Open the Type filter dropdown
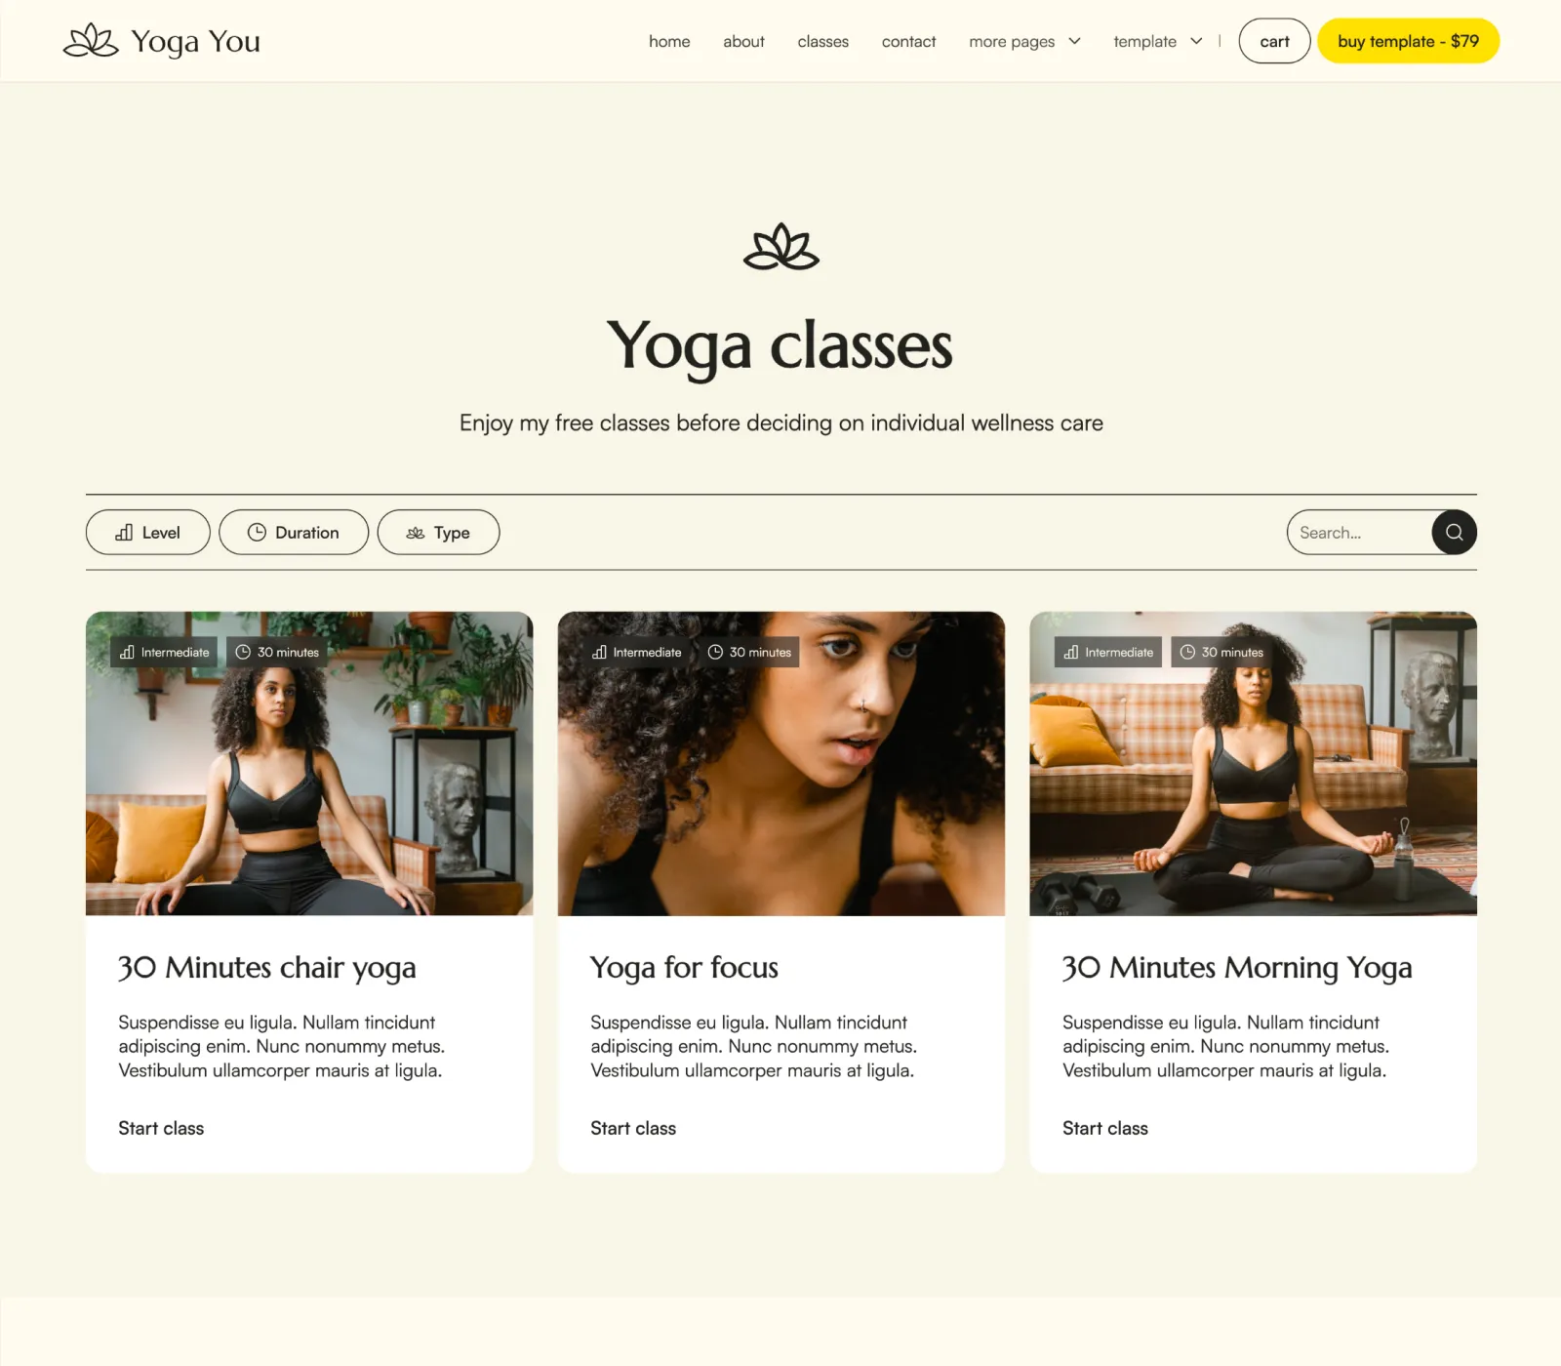This screenshot has height=1366, width=1561. pos(438,533)
